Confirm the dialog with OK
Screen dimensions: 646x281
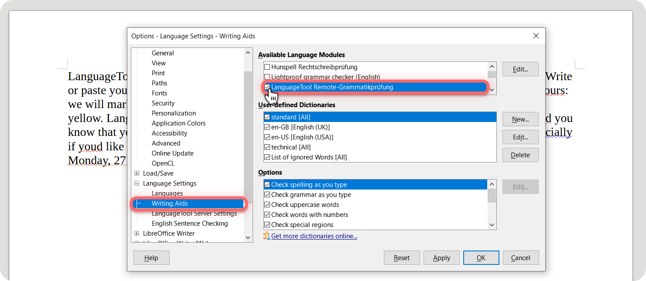point(481,258)
